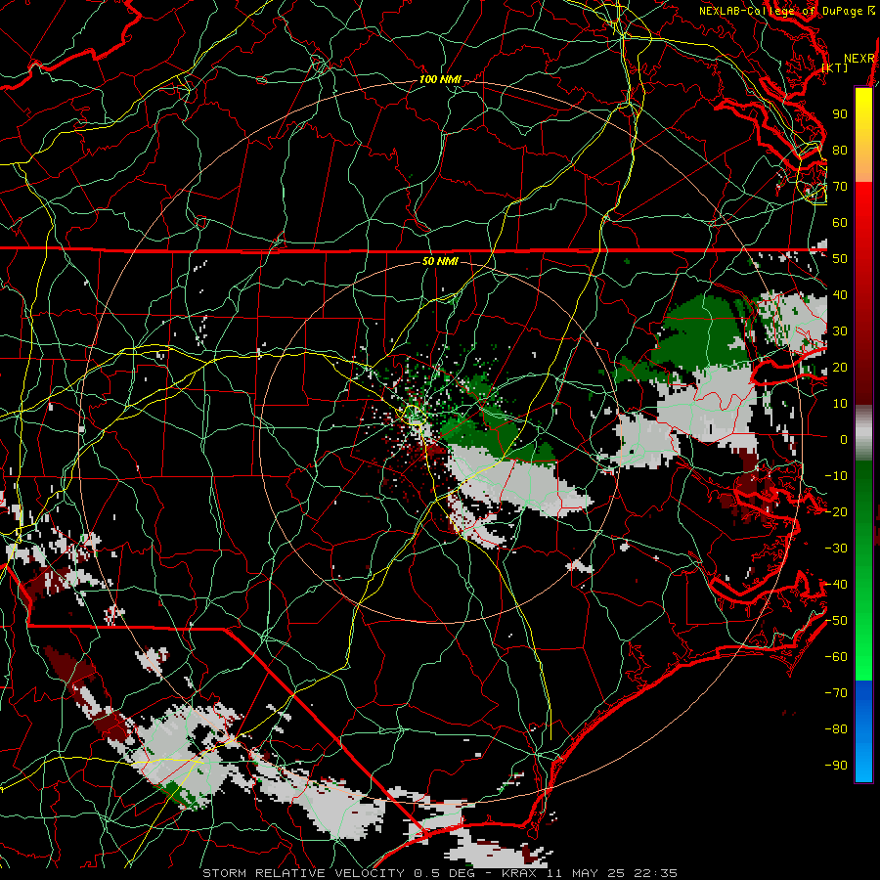
Task: Click the light blue bottom of the color bar
Action: [x=863, y=761]
